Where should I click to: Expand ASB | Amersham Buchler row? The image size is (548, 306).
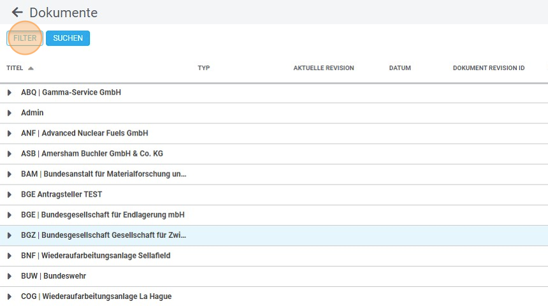tap(10, 154)
